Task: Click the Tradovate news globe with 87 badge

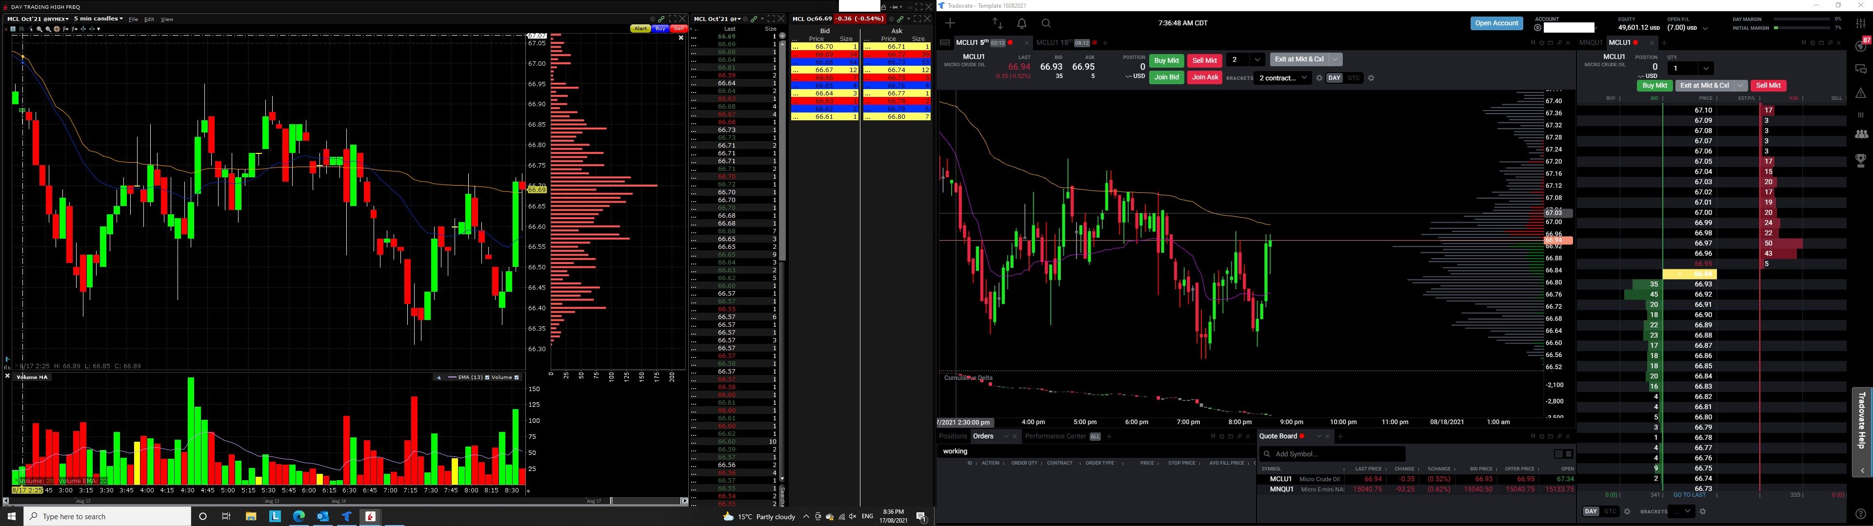Action: [x=1861, y=45]
